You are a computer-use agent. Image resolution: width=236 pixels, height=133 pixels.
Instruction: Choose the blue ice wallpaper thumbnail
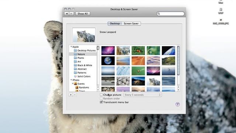pyautogui.click(x=123, y=71)
